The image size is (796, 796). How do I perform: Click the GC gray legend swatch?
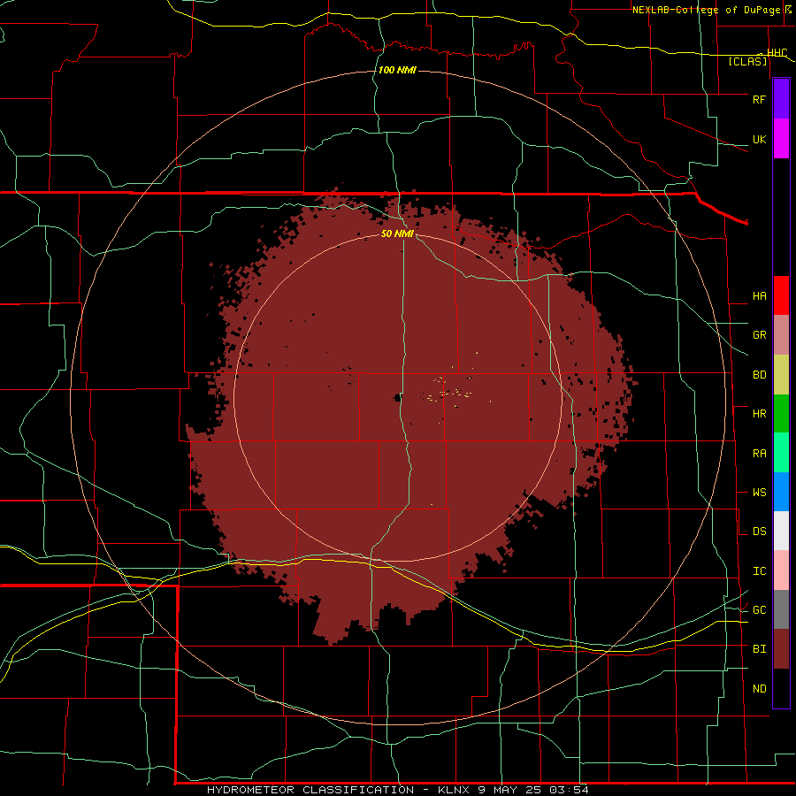(x=781, y=609)
